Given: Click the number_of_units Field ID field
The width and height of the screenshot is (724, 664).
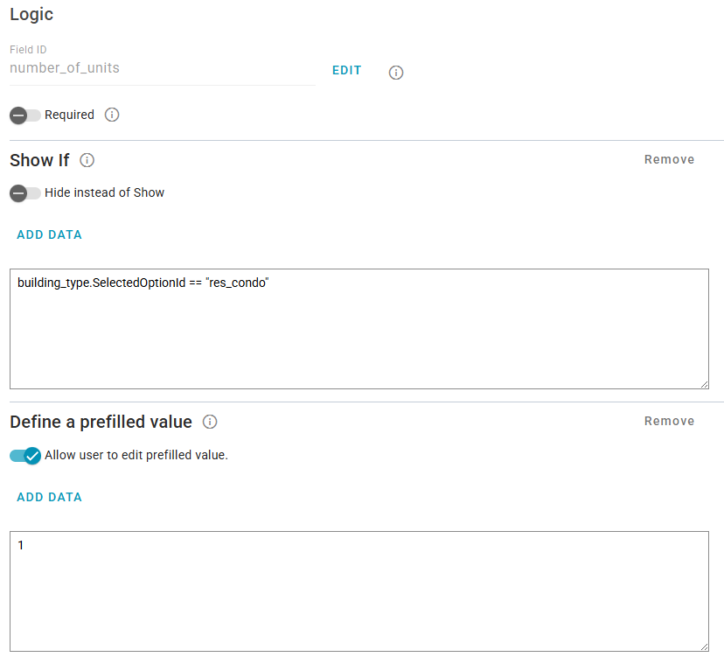Looking at the screenshot, I should [162, 68].
